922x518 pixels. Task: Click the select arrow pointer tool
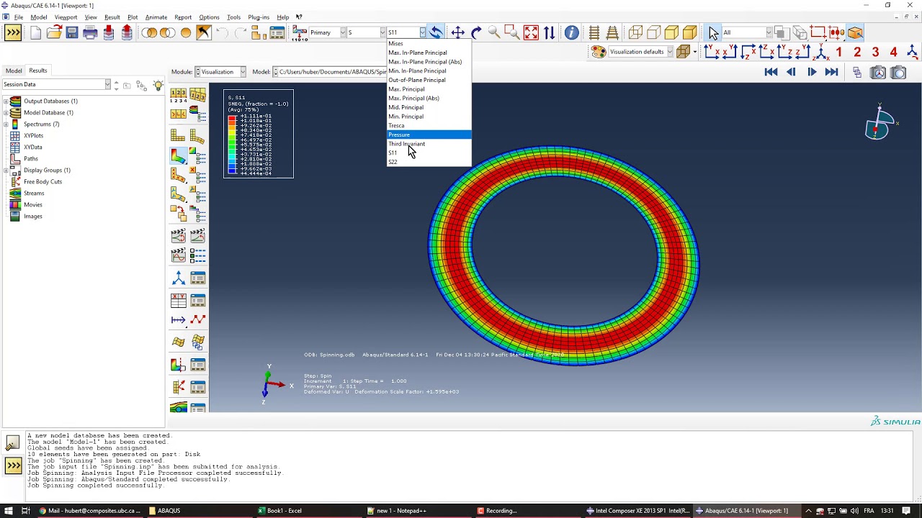[x=713, y=32]
